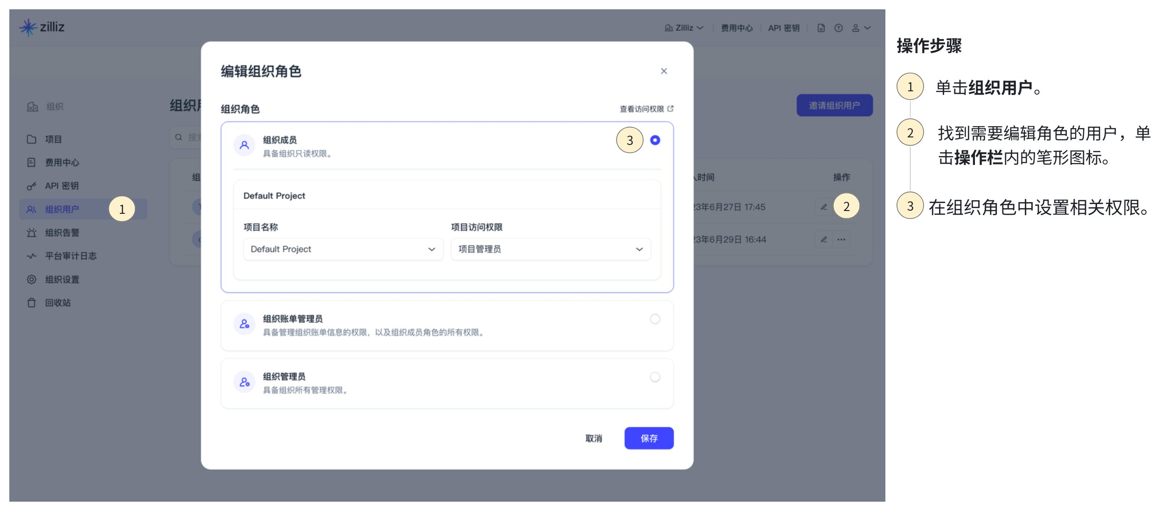Screen dimensions: 1160x511
Task: Close the 编辑组织角色 dialog
Action: pos(664,71)
